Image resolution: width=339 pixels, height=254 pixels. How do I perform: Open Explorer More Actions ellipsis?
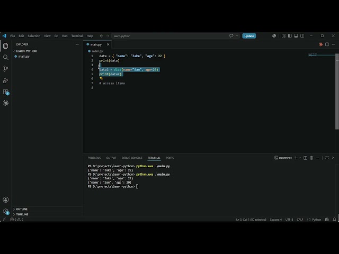(x=77, y=44)
